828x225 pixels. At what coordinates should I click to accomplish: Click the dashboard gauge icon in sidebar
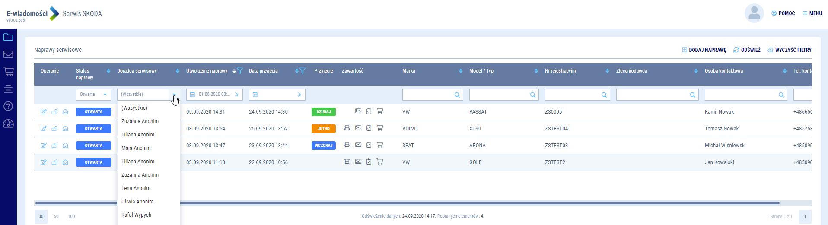(8, 124)
